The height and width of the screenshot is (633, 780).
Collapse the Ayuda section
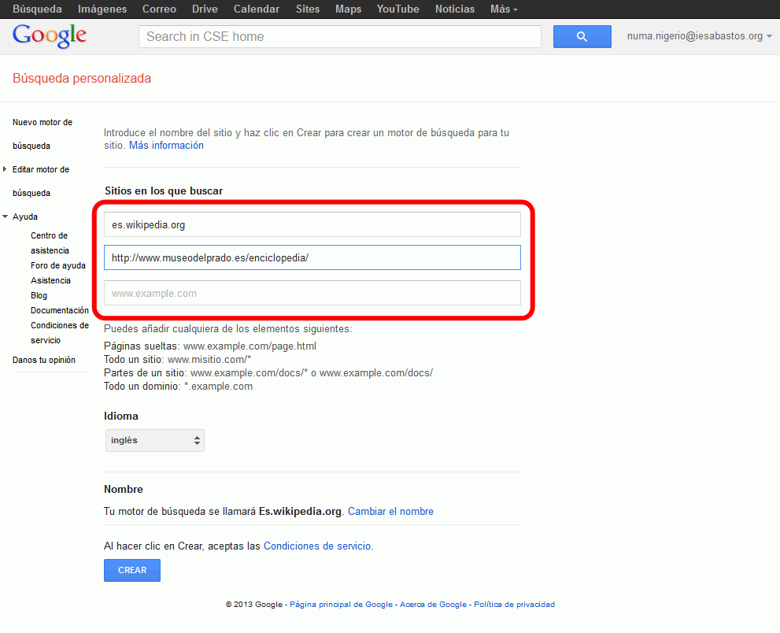coord(5,217)
